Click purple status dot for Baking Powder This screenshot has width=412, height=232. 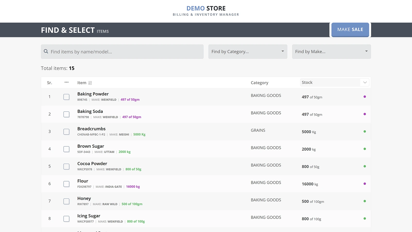pyautogui.click(x=365, y=97)
